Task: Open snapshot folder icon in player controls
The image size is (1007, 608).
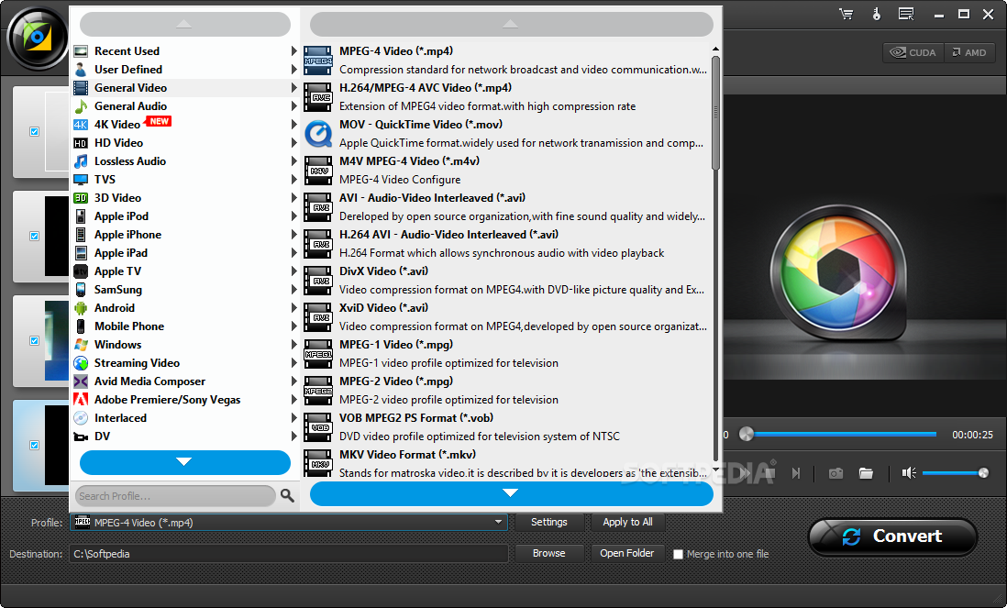Action: [x=867, y=473]
